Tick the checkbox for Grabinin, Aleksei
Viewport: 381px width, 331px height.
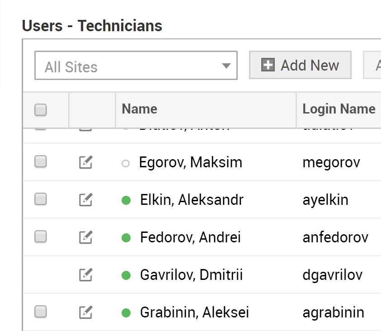pos(41,312)
